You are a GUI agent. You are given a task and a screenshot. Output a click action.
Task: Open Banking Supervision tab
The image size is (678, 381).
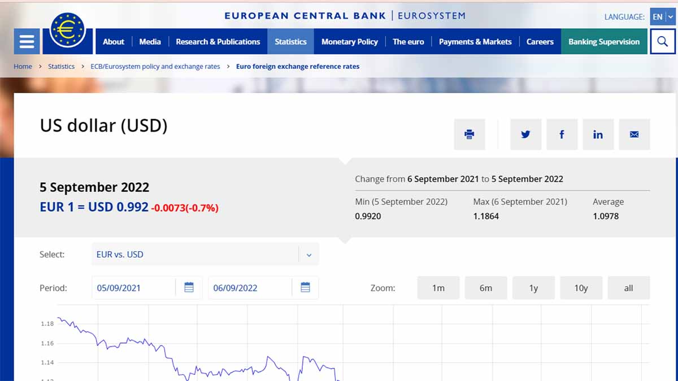coord(603,42)
